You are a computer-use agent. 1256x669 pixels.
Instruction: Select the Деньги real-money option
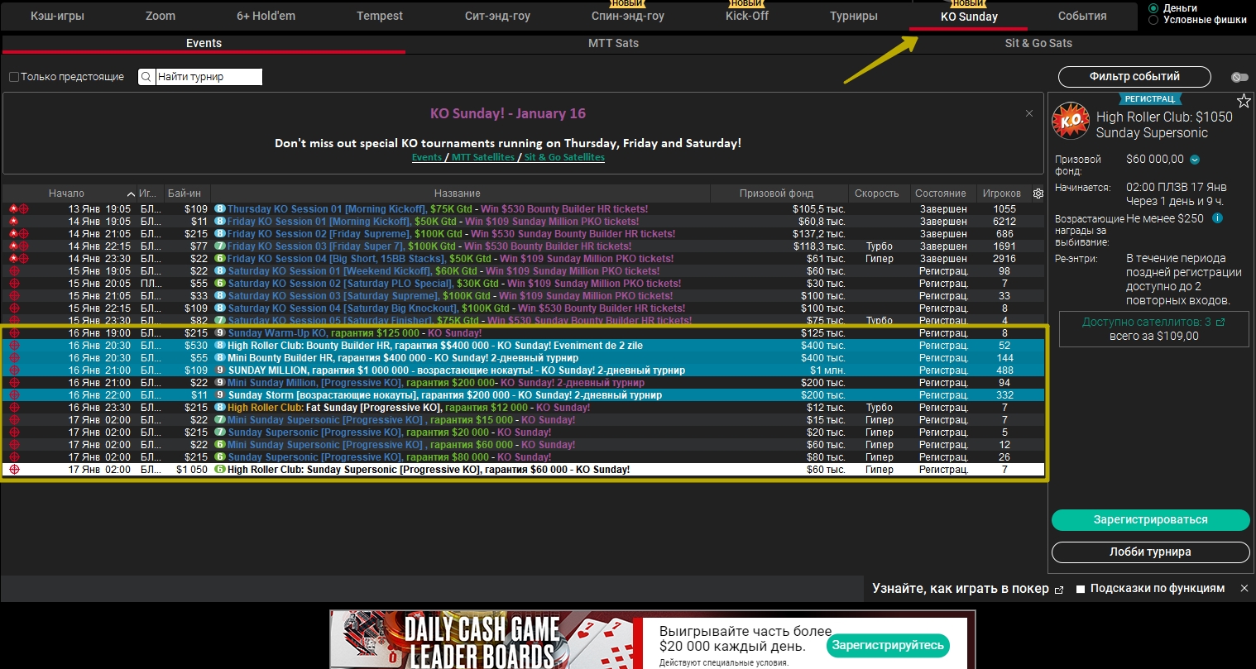coord(1153,8)
